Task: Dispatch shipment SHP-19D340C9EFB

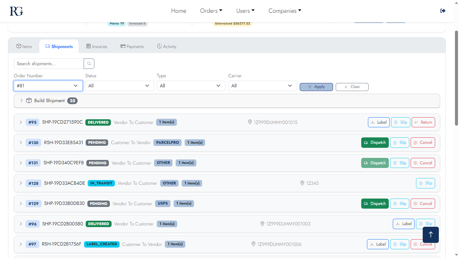Action: coord(375,163)
